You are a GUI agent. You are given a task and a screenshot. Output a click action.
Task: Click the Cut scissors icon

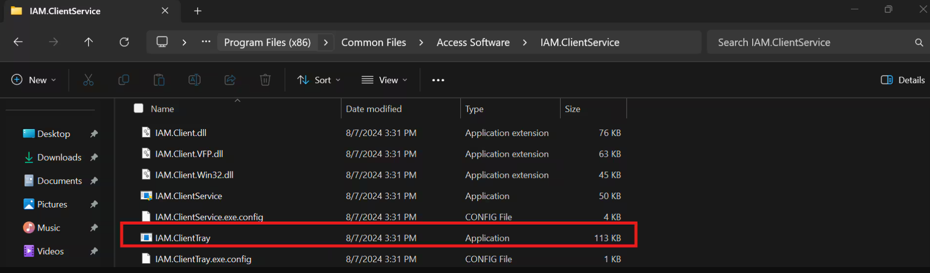coord(88,80)
